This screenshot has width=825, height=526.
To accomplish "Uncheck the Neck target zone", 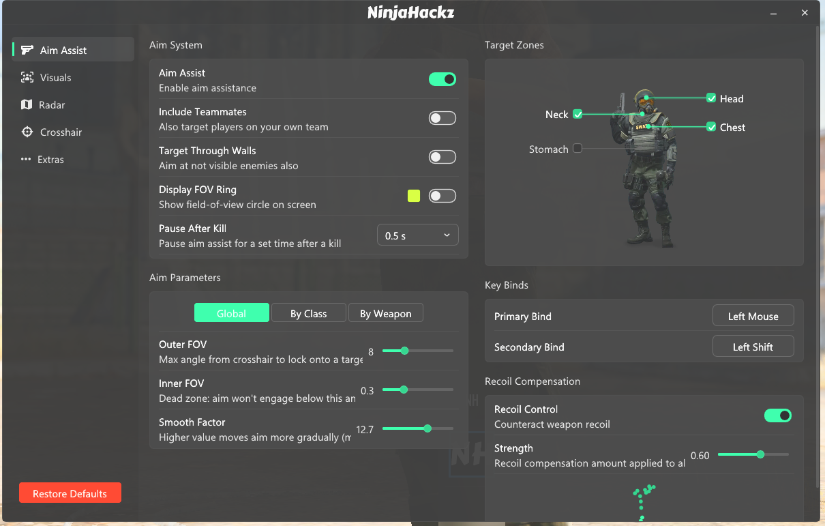I will click(x=577, y=114).
